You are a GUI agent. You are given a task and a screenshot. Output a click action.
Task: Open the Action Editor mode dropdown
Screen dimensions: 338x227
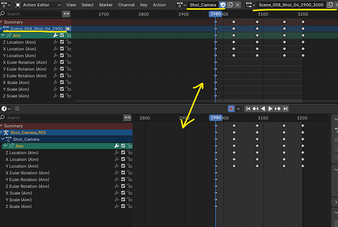(x=38, y=5)
